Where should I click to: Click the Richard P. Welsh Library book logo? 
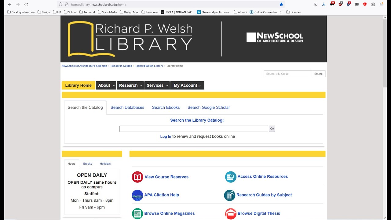click(x=130, y=39)
